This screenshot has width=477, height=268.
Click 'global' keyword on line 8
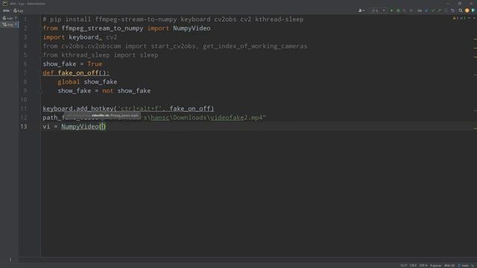tap(69, 82)
